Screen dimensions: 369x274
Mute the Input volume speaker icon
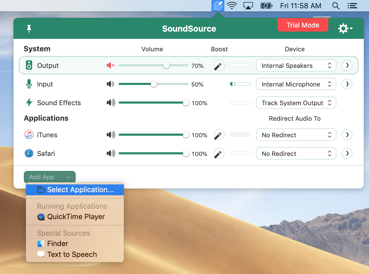pyautogui.click(x=111, y=84)
